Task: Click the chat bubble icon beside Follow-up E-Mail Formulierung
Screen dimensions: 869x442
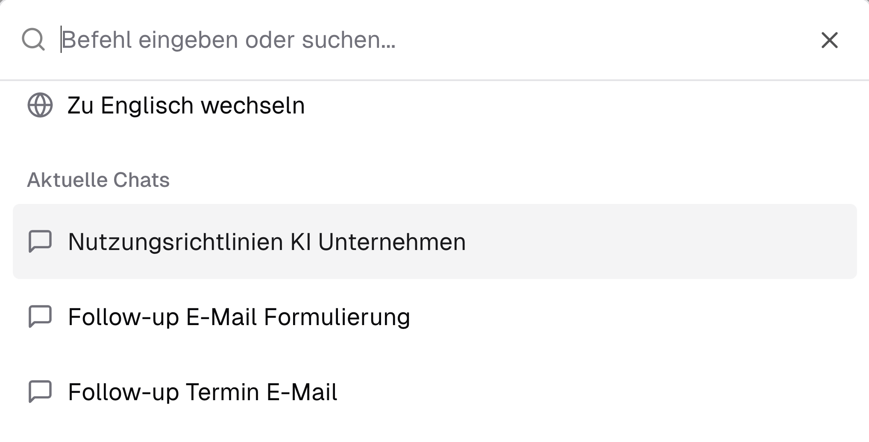Action: (x=41, y=317)
